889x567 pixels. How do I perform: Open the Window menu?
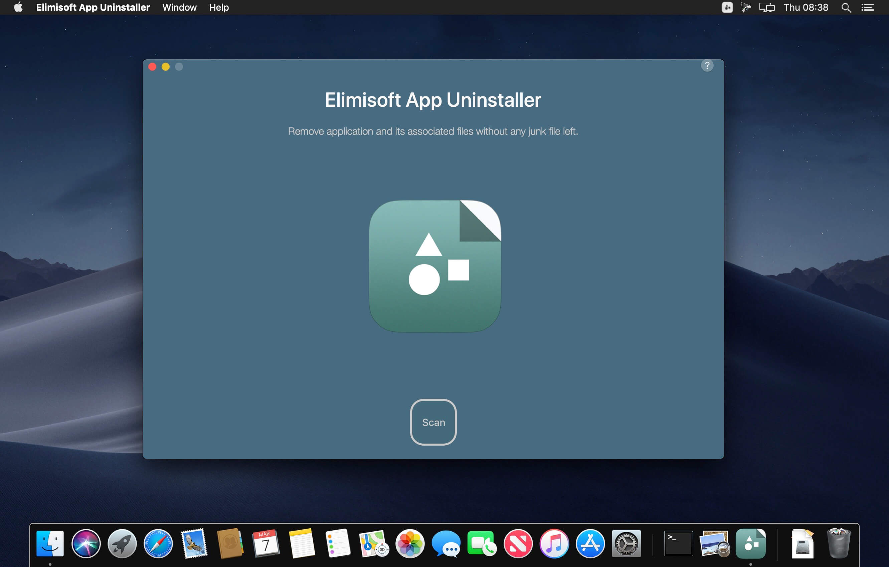click(179, 7)
